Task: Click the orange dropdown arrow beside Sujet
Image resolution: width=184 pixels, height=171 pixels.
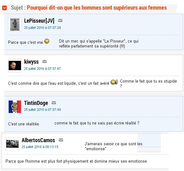Action: click(4, 8)
